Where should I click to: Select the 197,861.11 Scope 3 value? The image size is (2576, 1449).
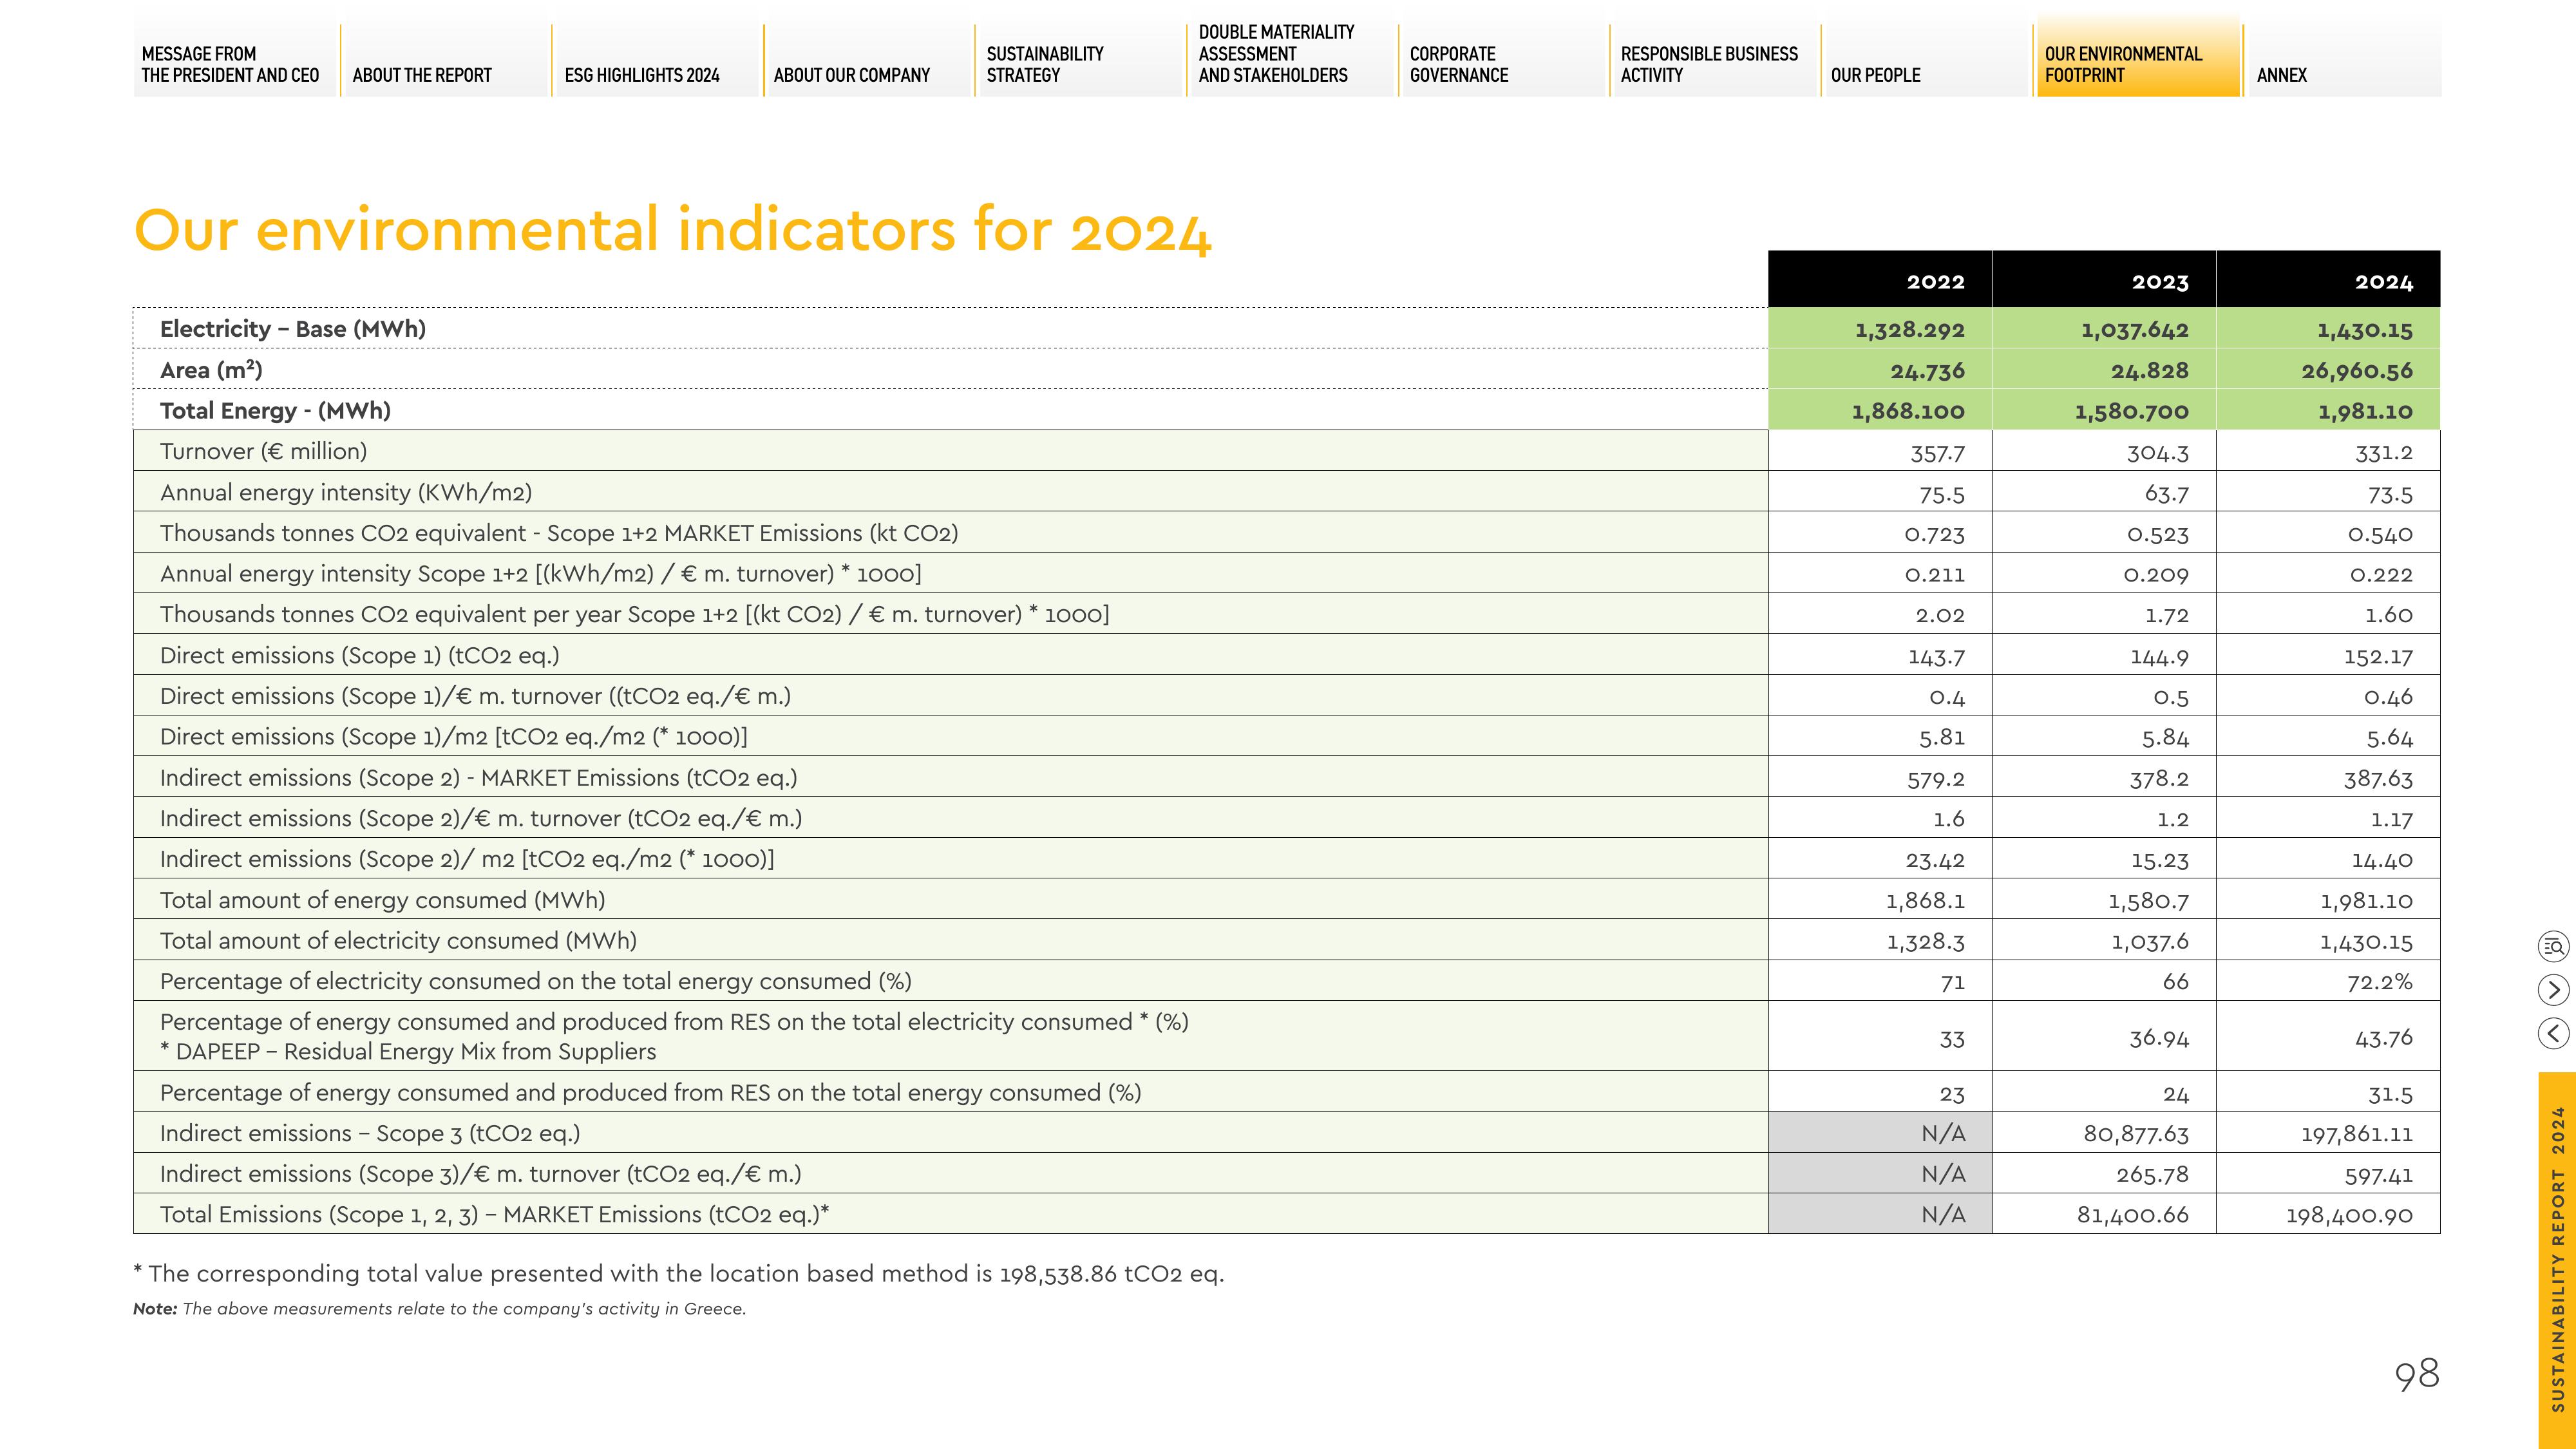2357,1134
